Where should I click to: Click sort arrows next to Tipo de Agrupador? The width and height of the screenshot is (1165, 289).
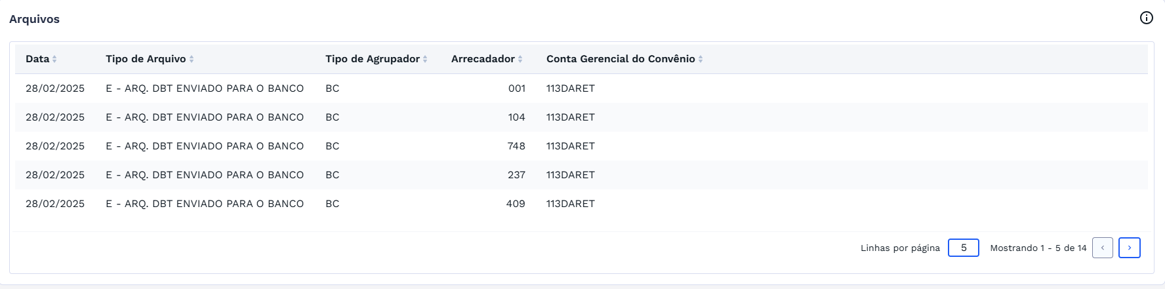click(x=425, y=59)
